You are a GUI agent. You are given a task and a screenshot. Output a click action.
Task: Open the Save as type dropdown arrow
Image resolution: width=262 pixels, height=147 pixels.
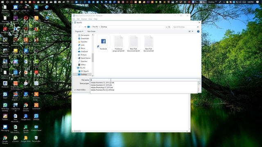tap(199, 83)
